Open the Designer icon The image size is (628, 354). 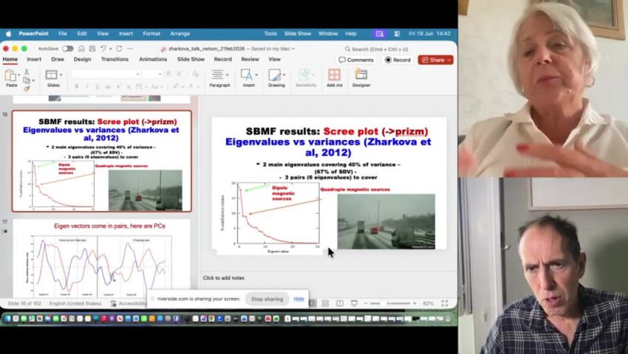tap(361, 74)
